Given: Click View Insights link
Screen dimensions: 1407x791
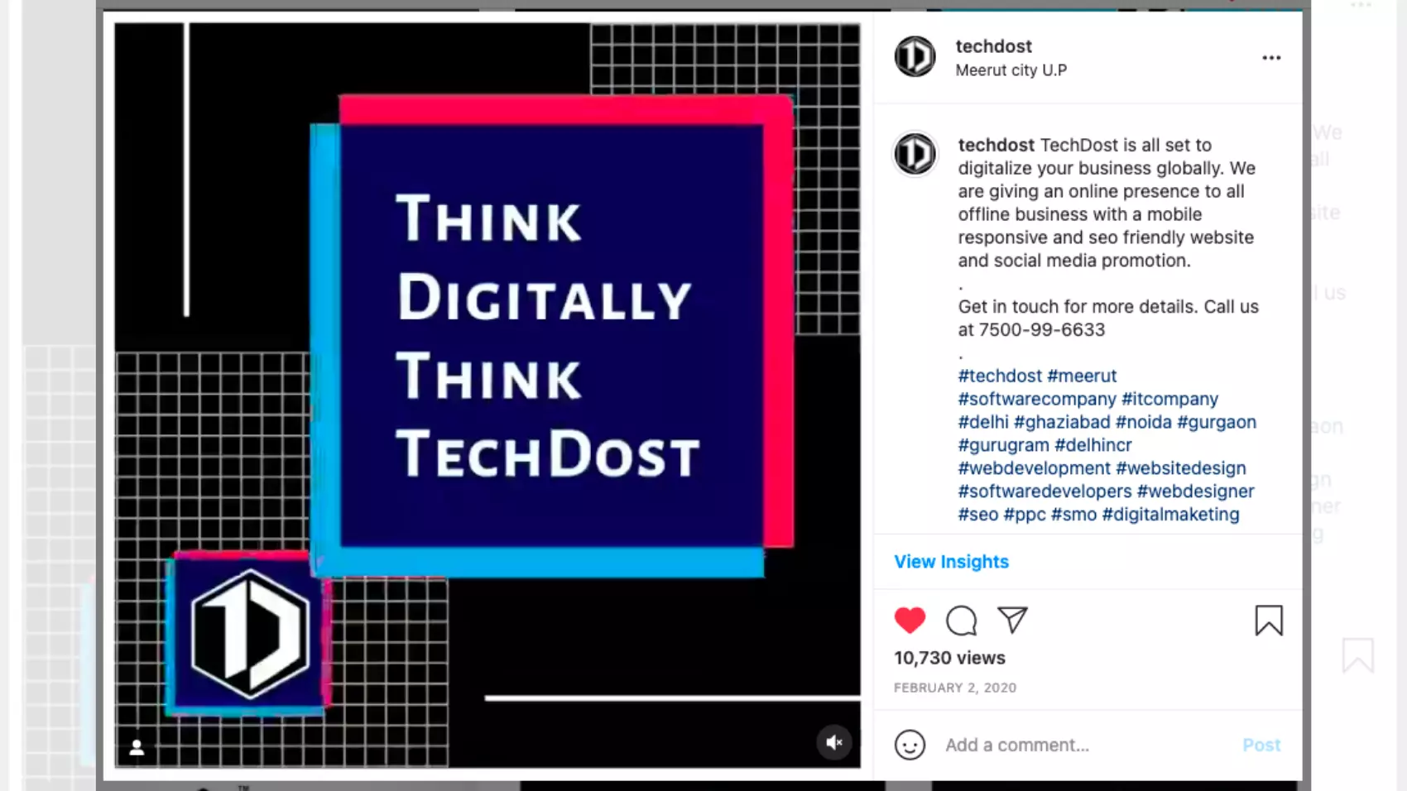Looking at the screenshot, I should (951, 562).
